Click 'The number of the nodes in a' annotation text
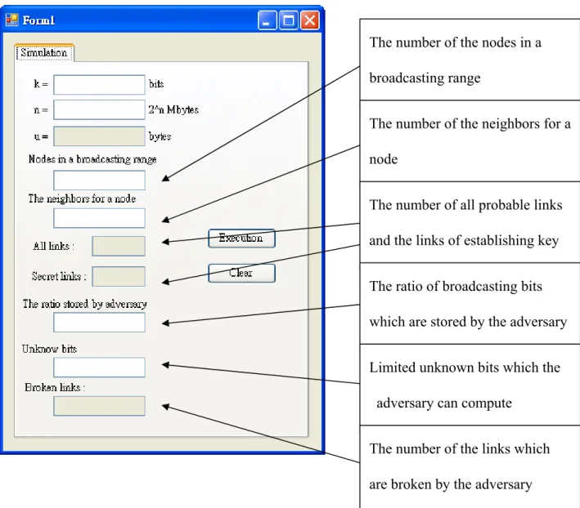580x508 pixels. pos(456,42)
